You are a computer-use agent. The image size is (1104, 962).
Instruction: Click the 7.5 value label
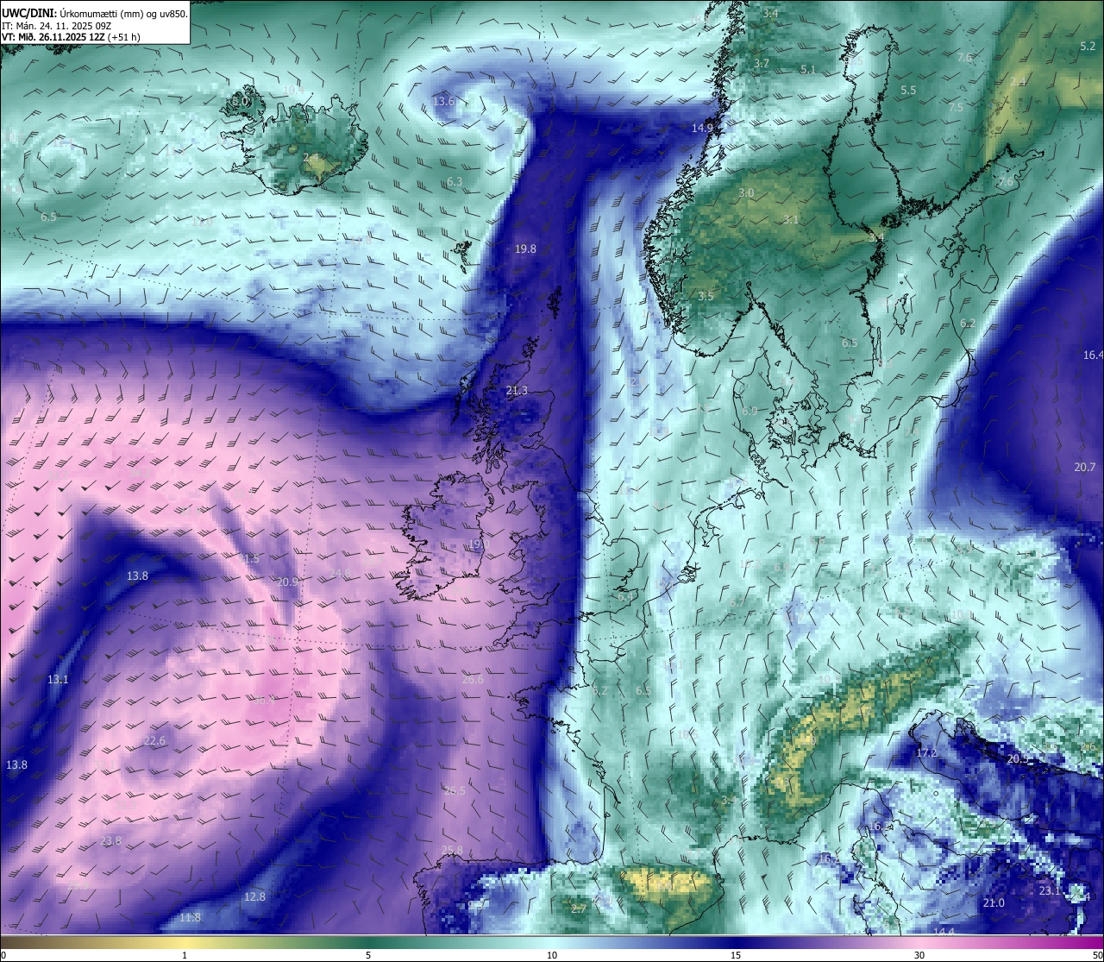[956, 107]
